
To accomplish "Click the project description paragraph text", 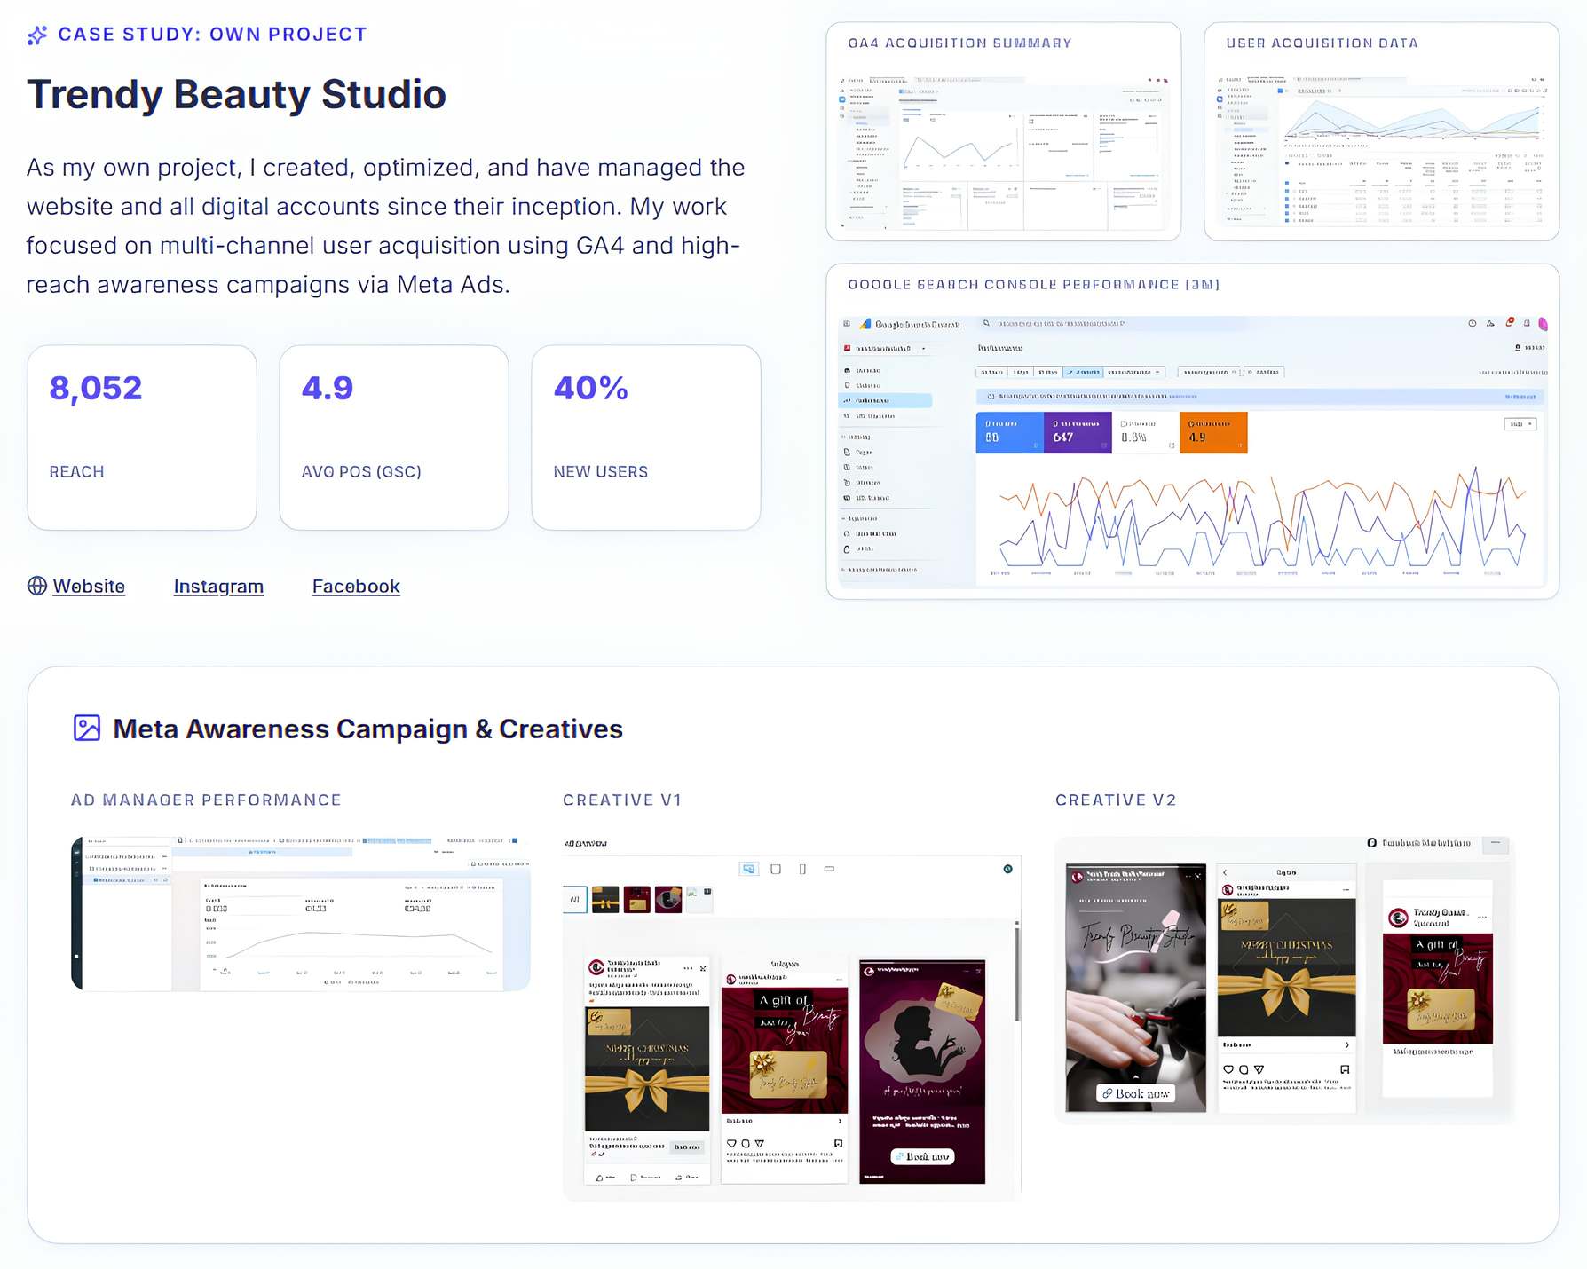I will 385,226.
